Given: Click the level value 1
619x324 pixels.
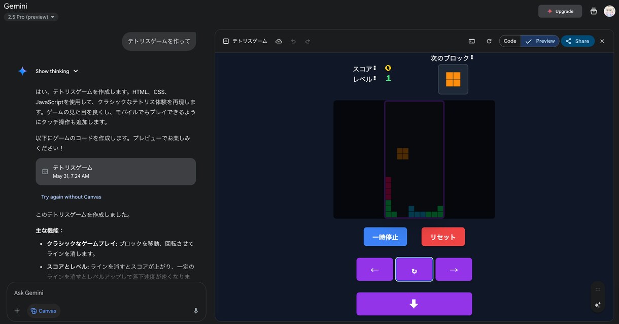Looking at the screenshot, I should pyautogui.click(x=388, y=78).
